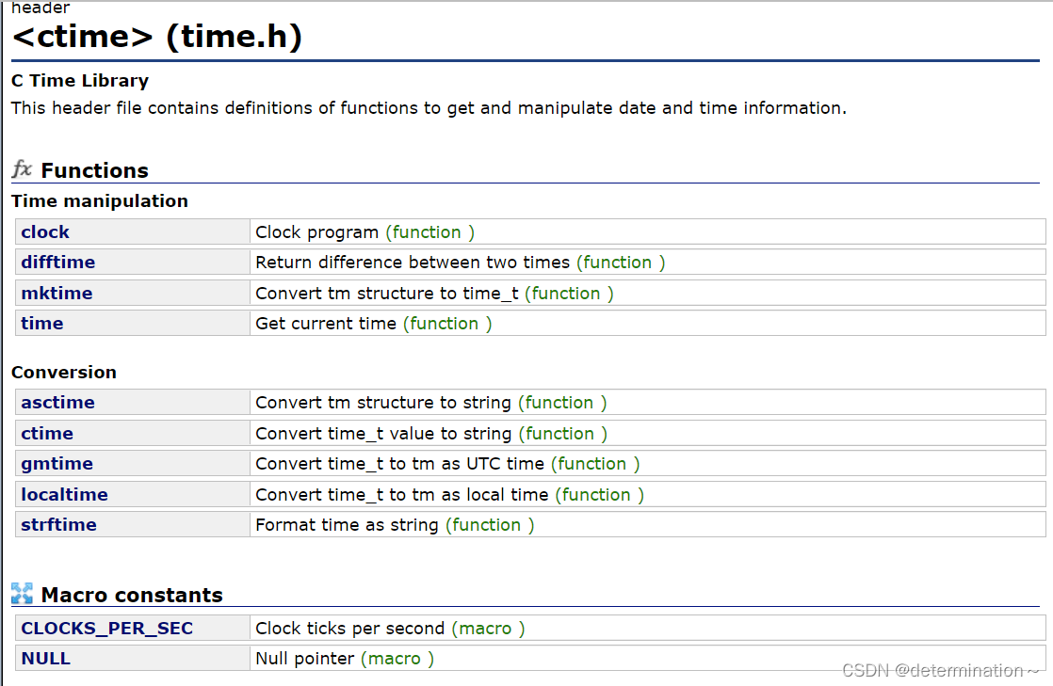This screenshot has width=1053, height=686.
Task: Select the mktime link
Action: (57, 293)
